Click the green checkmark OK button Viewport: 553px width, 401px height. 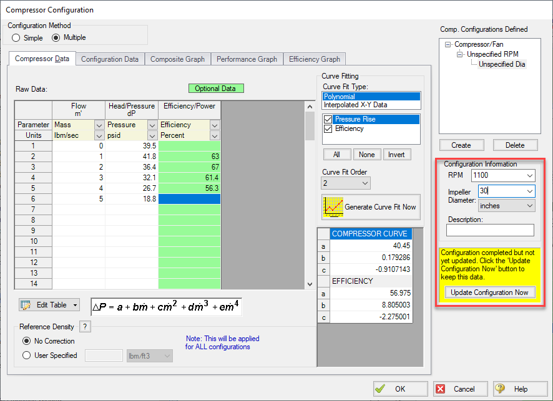coord(400,389)
